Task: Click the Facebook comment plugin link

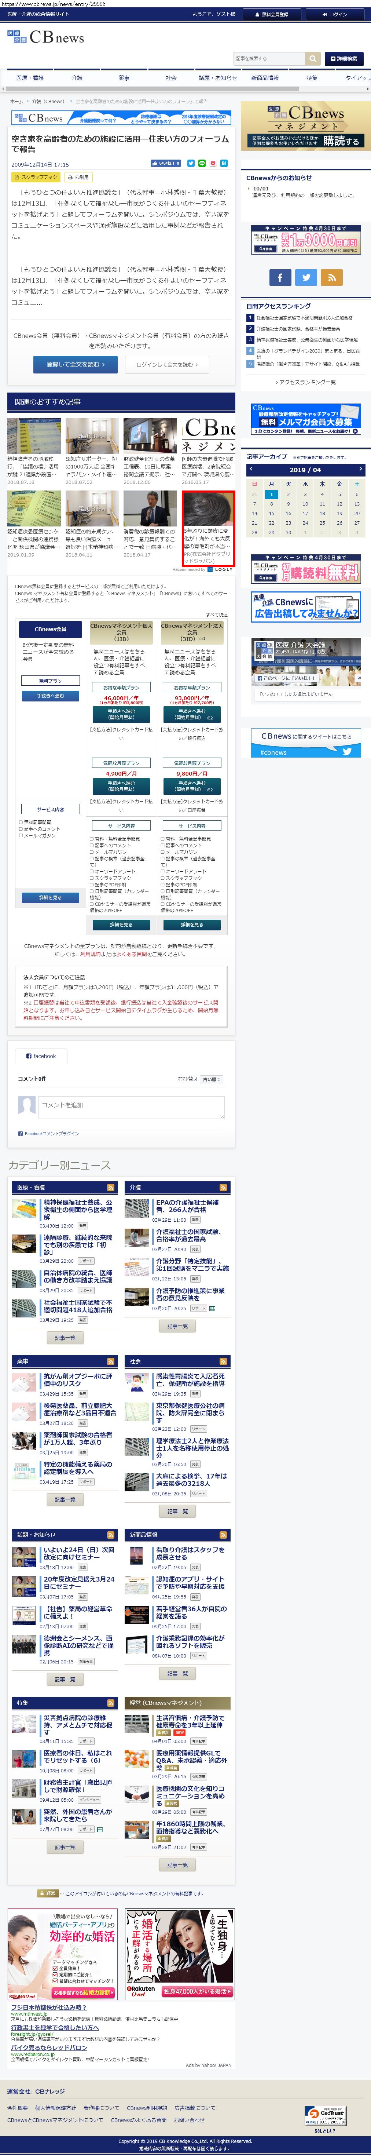Action: pyautogui.click(x=48, y=1134)
